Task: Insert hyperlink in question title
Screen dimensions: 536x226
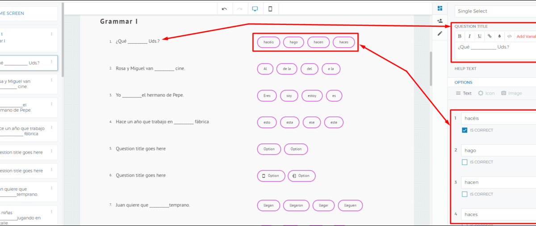Action: pos(490,36)
